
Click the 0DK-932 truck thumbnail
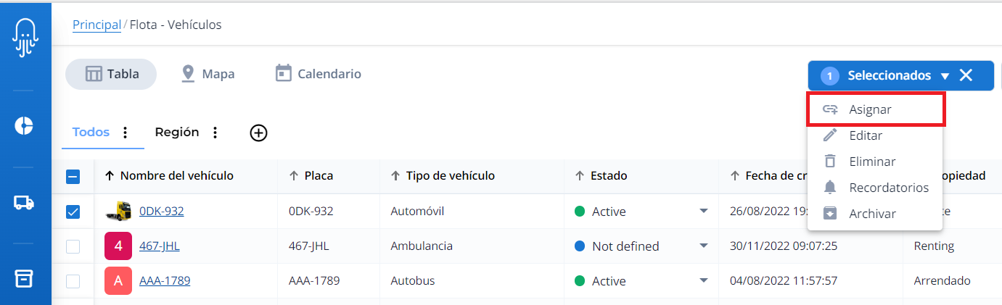[118, 212]
